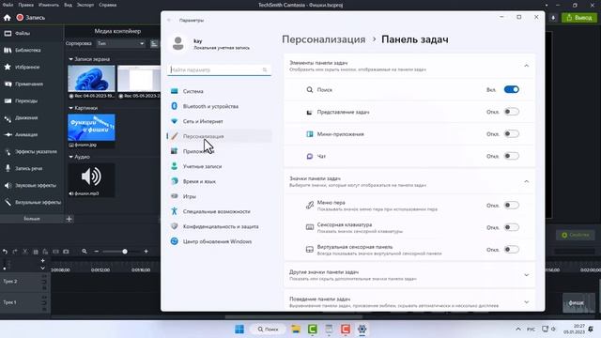Open the Вид menu
The height and width of the screenshot is (338, 601).
click(x=69, y=5)
